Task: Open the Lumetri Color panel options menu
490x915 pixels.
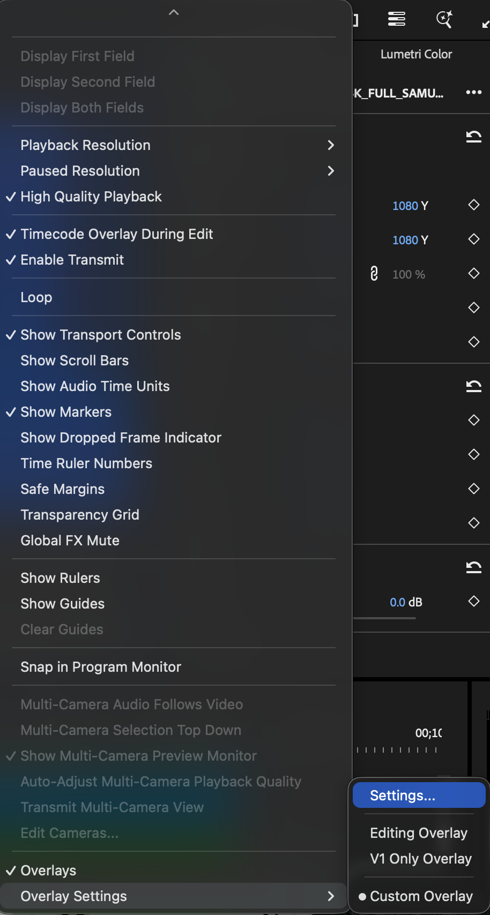Action: (474, 92)
